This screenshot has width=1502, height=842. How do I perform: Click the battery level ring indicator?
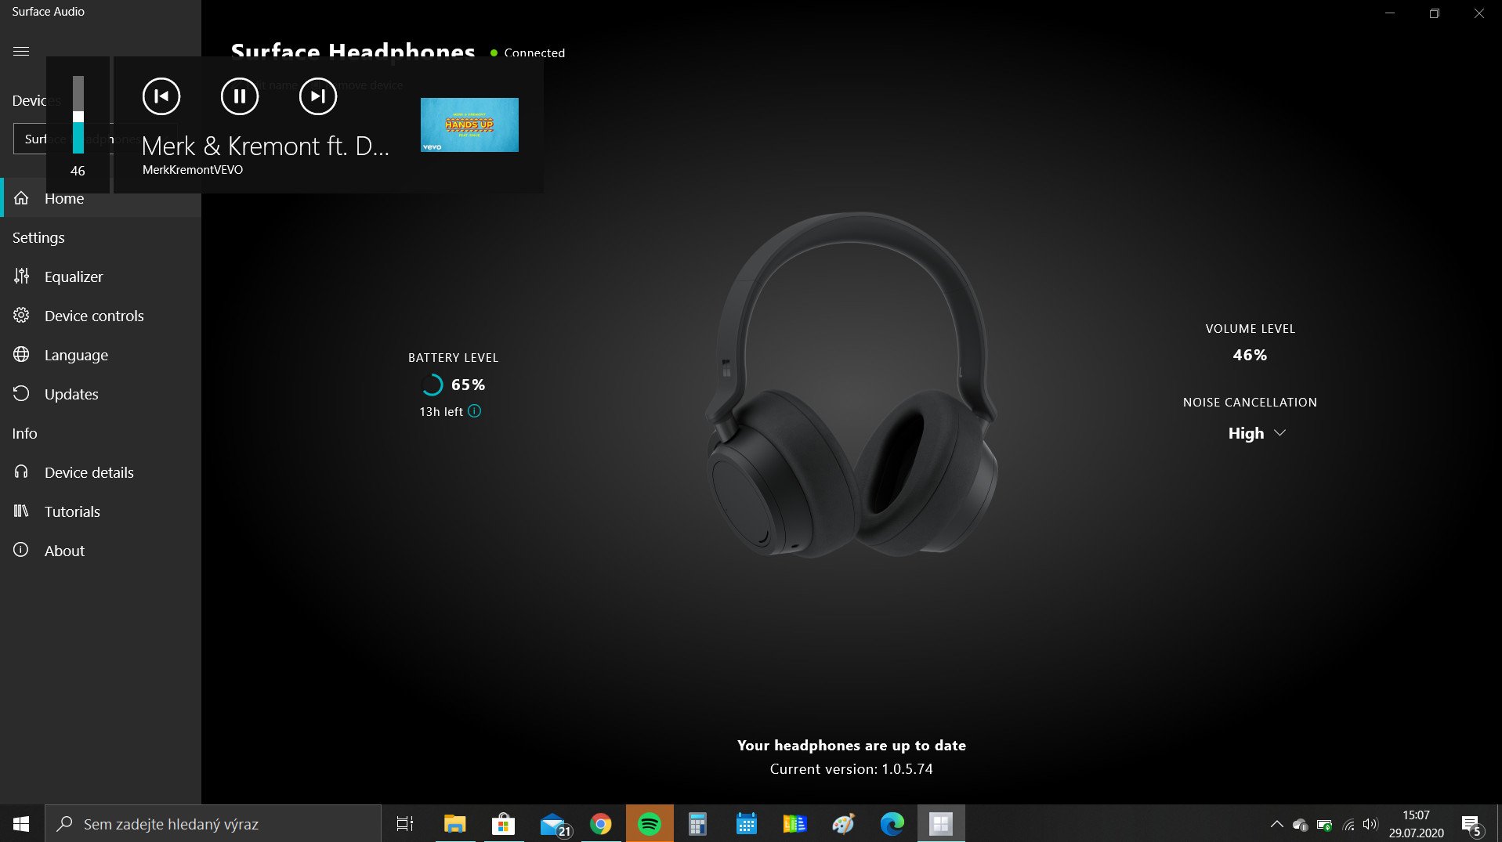click(432, 385)
